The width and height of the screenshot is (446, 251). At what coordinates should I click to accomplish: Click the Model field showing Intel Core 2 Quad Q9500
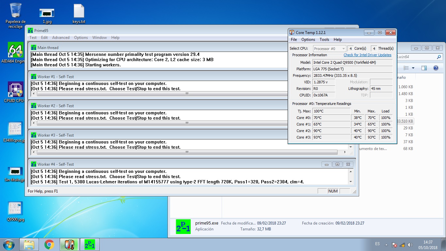pos(352,62)
